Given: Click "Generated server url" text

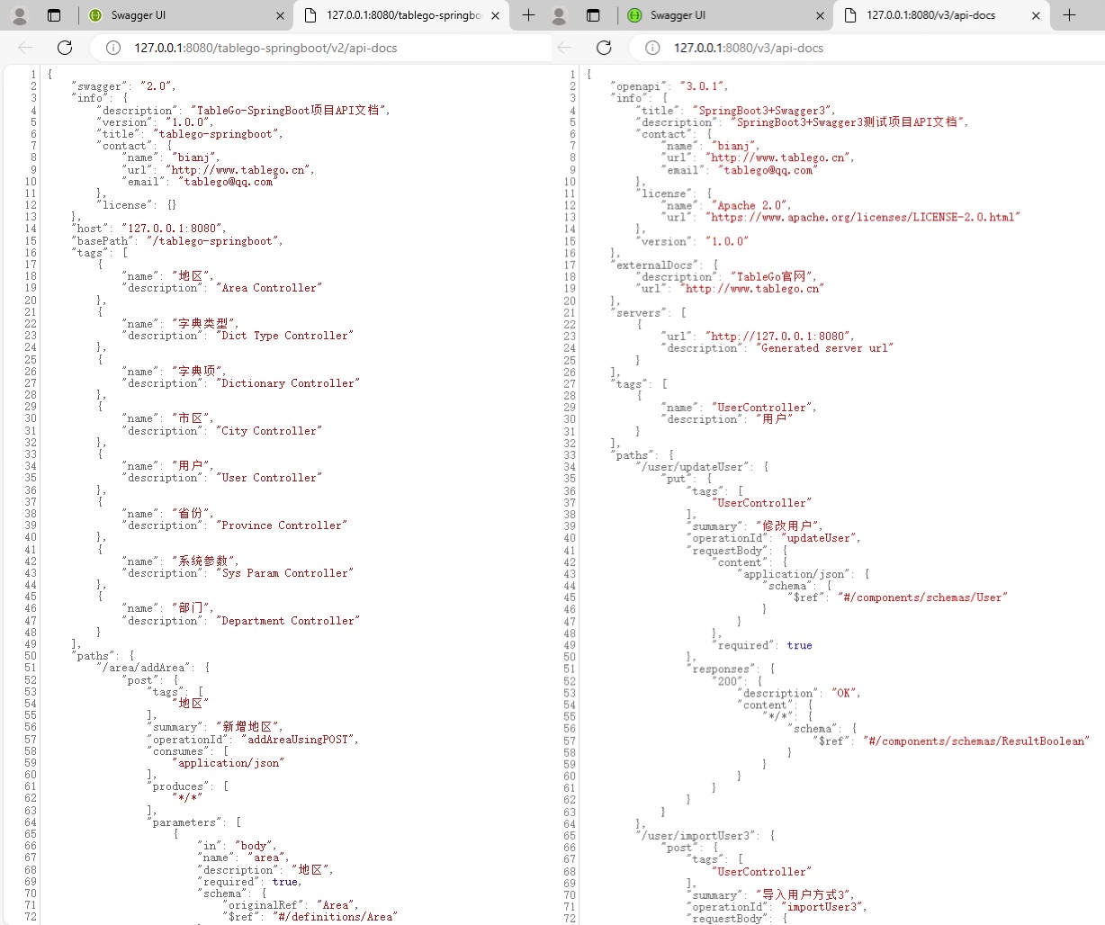Looking at the screenshot, I should click(x=825, y=348).
